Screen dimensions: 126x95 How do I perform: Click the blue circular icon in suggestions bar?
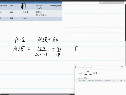point(121,80)
